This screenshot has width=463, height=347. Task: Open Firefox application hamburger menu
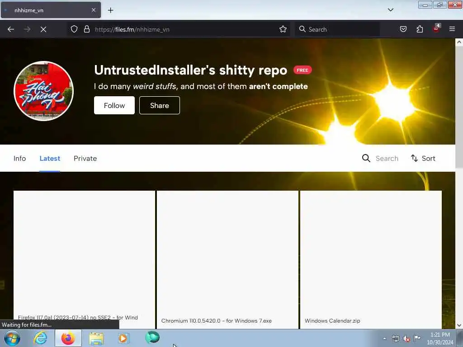(452, 29)
